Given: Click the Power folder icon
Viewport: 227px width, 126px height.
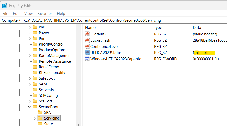Looking at the screenshot, I should (35, 33).
